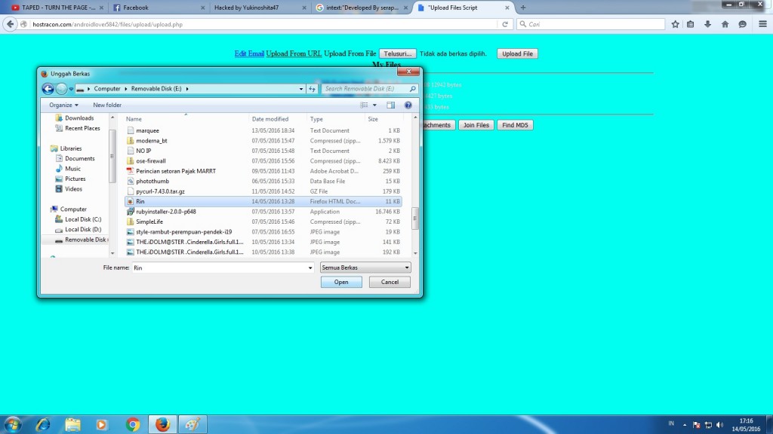Click the Open button
Viewport: 773px width, 434px height.
(x=341, y=282)
